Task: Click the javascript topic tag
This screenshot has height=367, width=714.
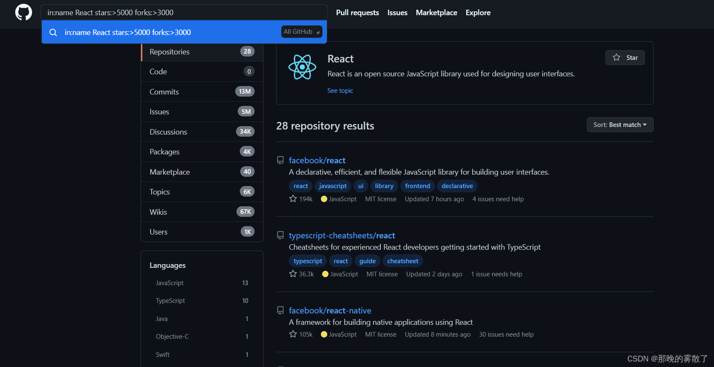Action: point(333,186)
